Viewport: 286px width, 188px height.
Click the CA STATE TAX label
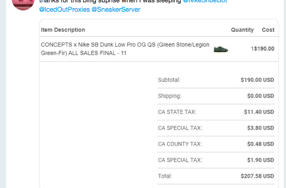pos(177,112)
